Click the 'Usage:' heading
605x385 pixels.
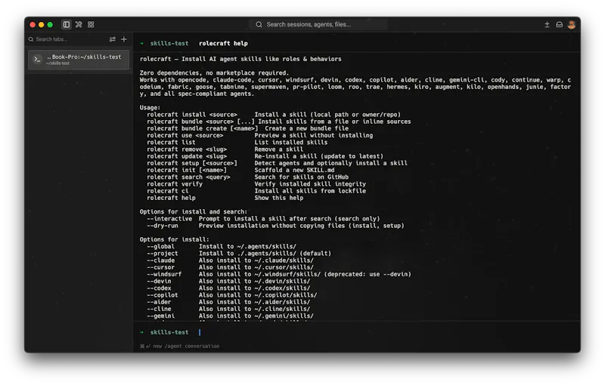150,108
